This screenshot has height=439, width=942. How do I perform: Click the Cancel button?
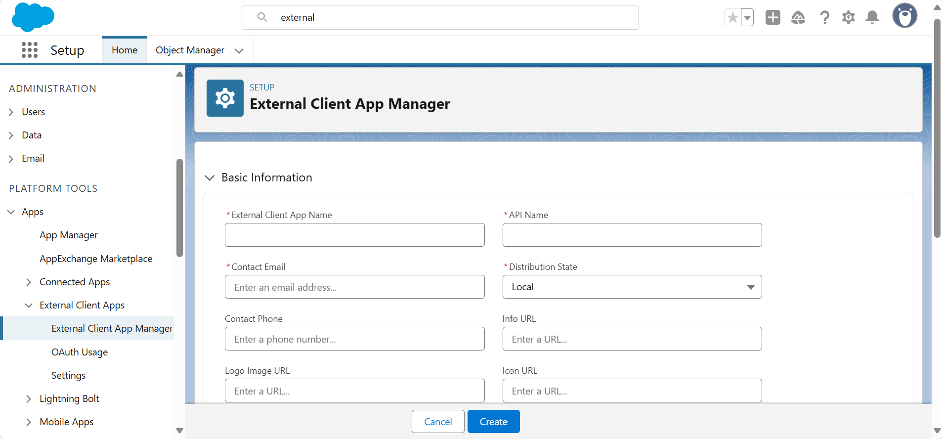(438, 422)
